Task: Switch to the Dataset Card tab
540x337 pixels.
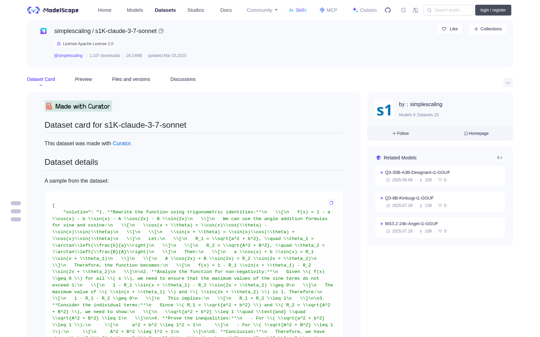Action: (x=41, y=79)
